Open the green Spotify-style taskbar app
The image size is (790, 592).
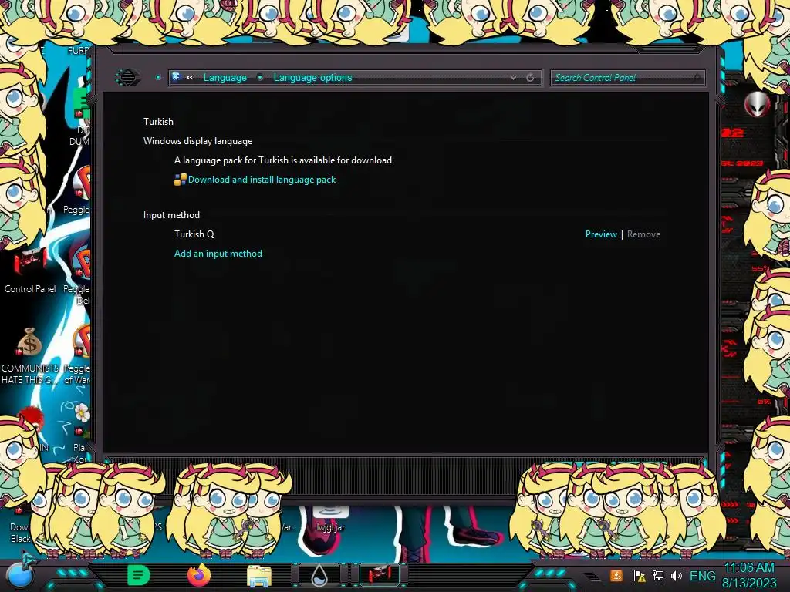(x=138, y=575)
